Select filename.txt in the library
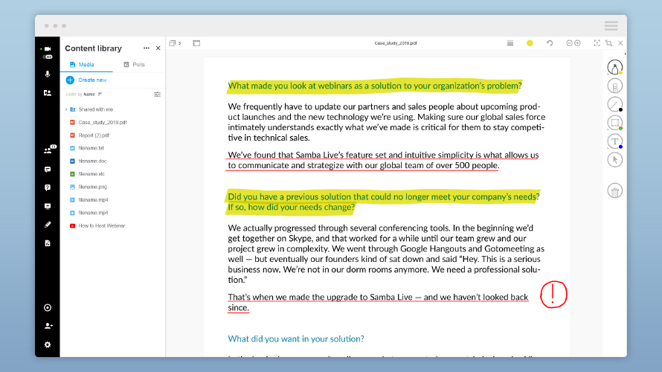Screen dimensions: 662x372 [86, 148]
